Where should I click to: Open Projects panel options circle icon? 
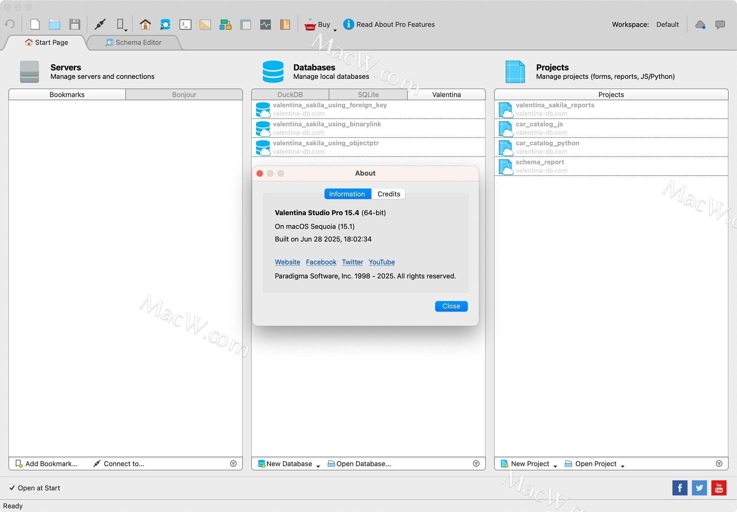719,464
